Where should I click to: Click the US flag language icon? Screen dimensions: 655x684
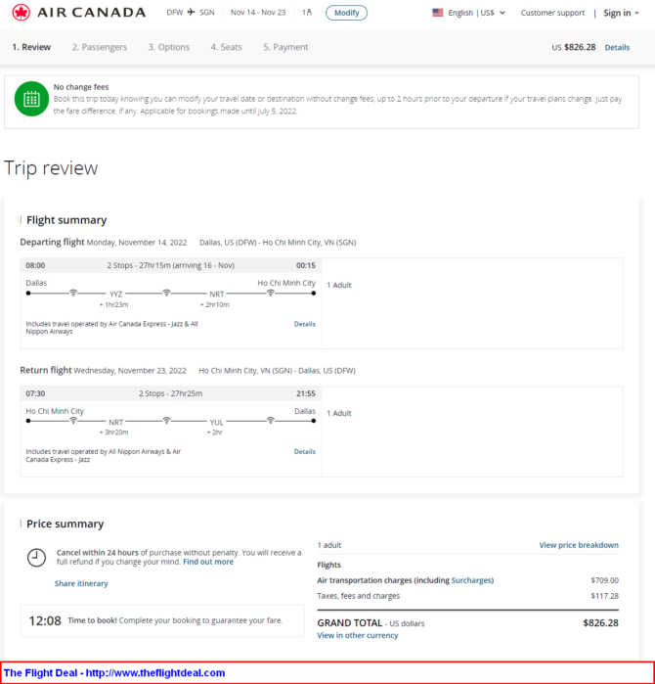click(438, 13)
